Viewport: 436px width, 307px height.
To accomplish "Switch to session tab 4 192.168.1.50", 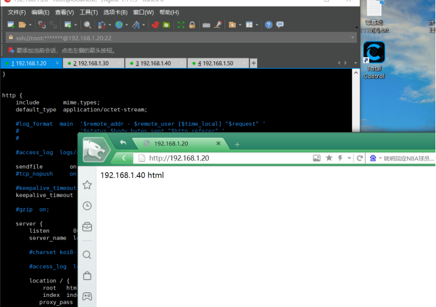I will (218, 64).
